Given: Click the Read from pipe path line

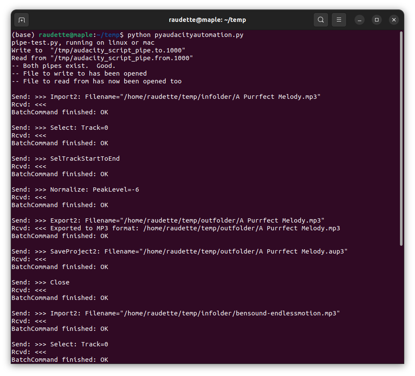Looking at the screenshot, I should point(102,58).
